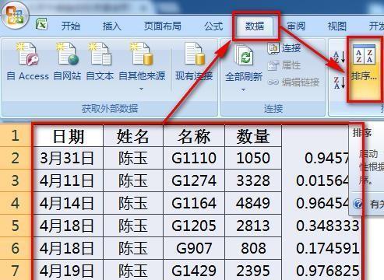Expand the From Other Sources dropdown (自其他来源)

tap(142, 89)
